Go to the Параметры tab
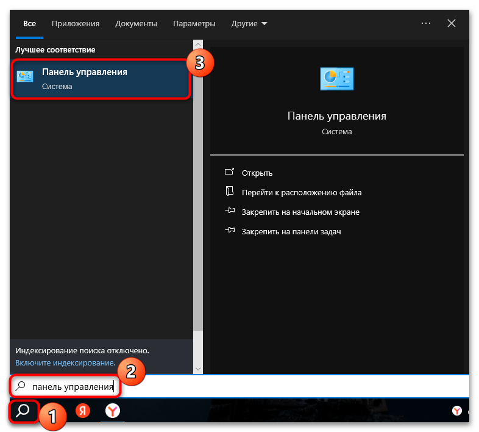Viewport: 479px width, 432px height. click(194, 24)
